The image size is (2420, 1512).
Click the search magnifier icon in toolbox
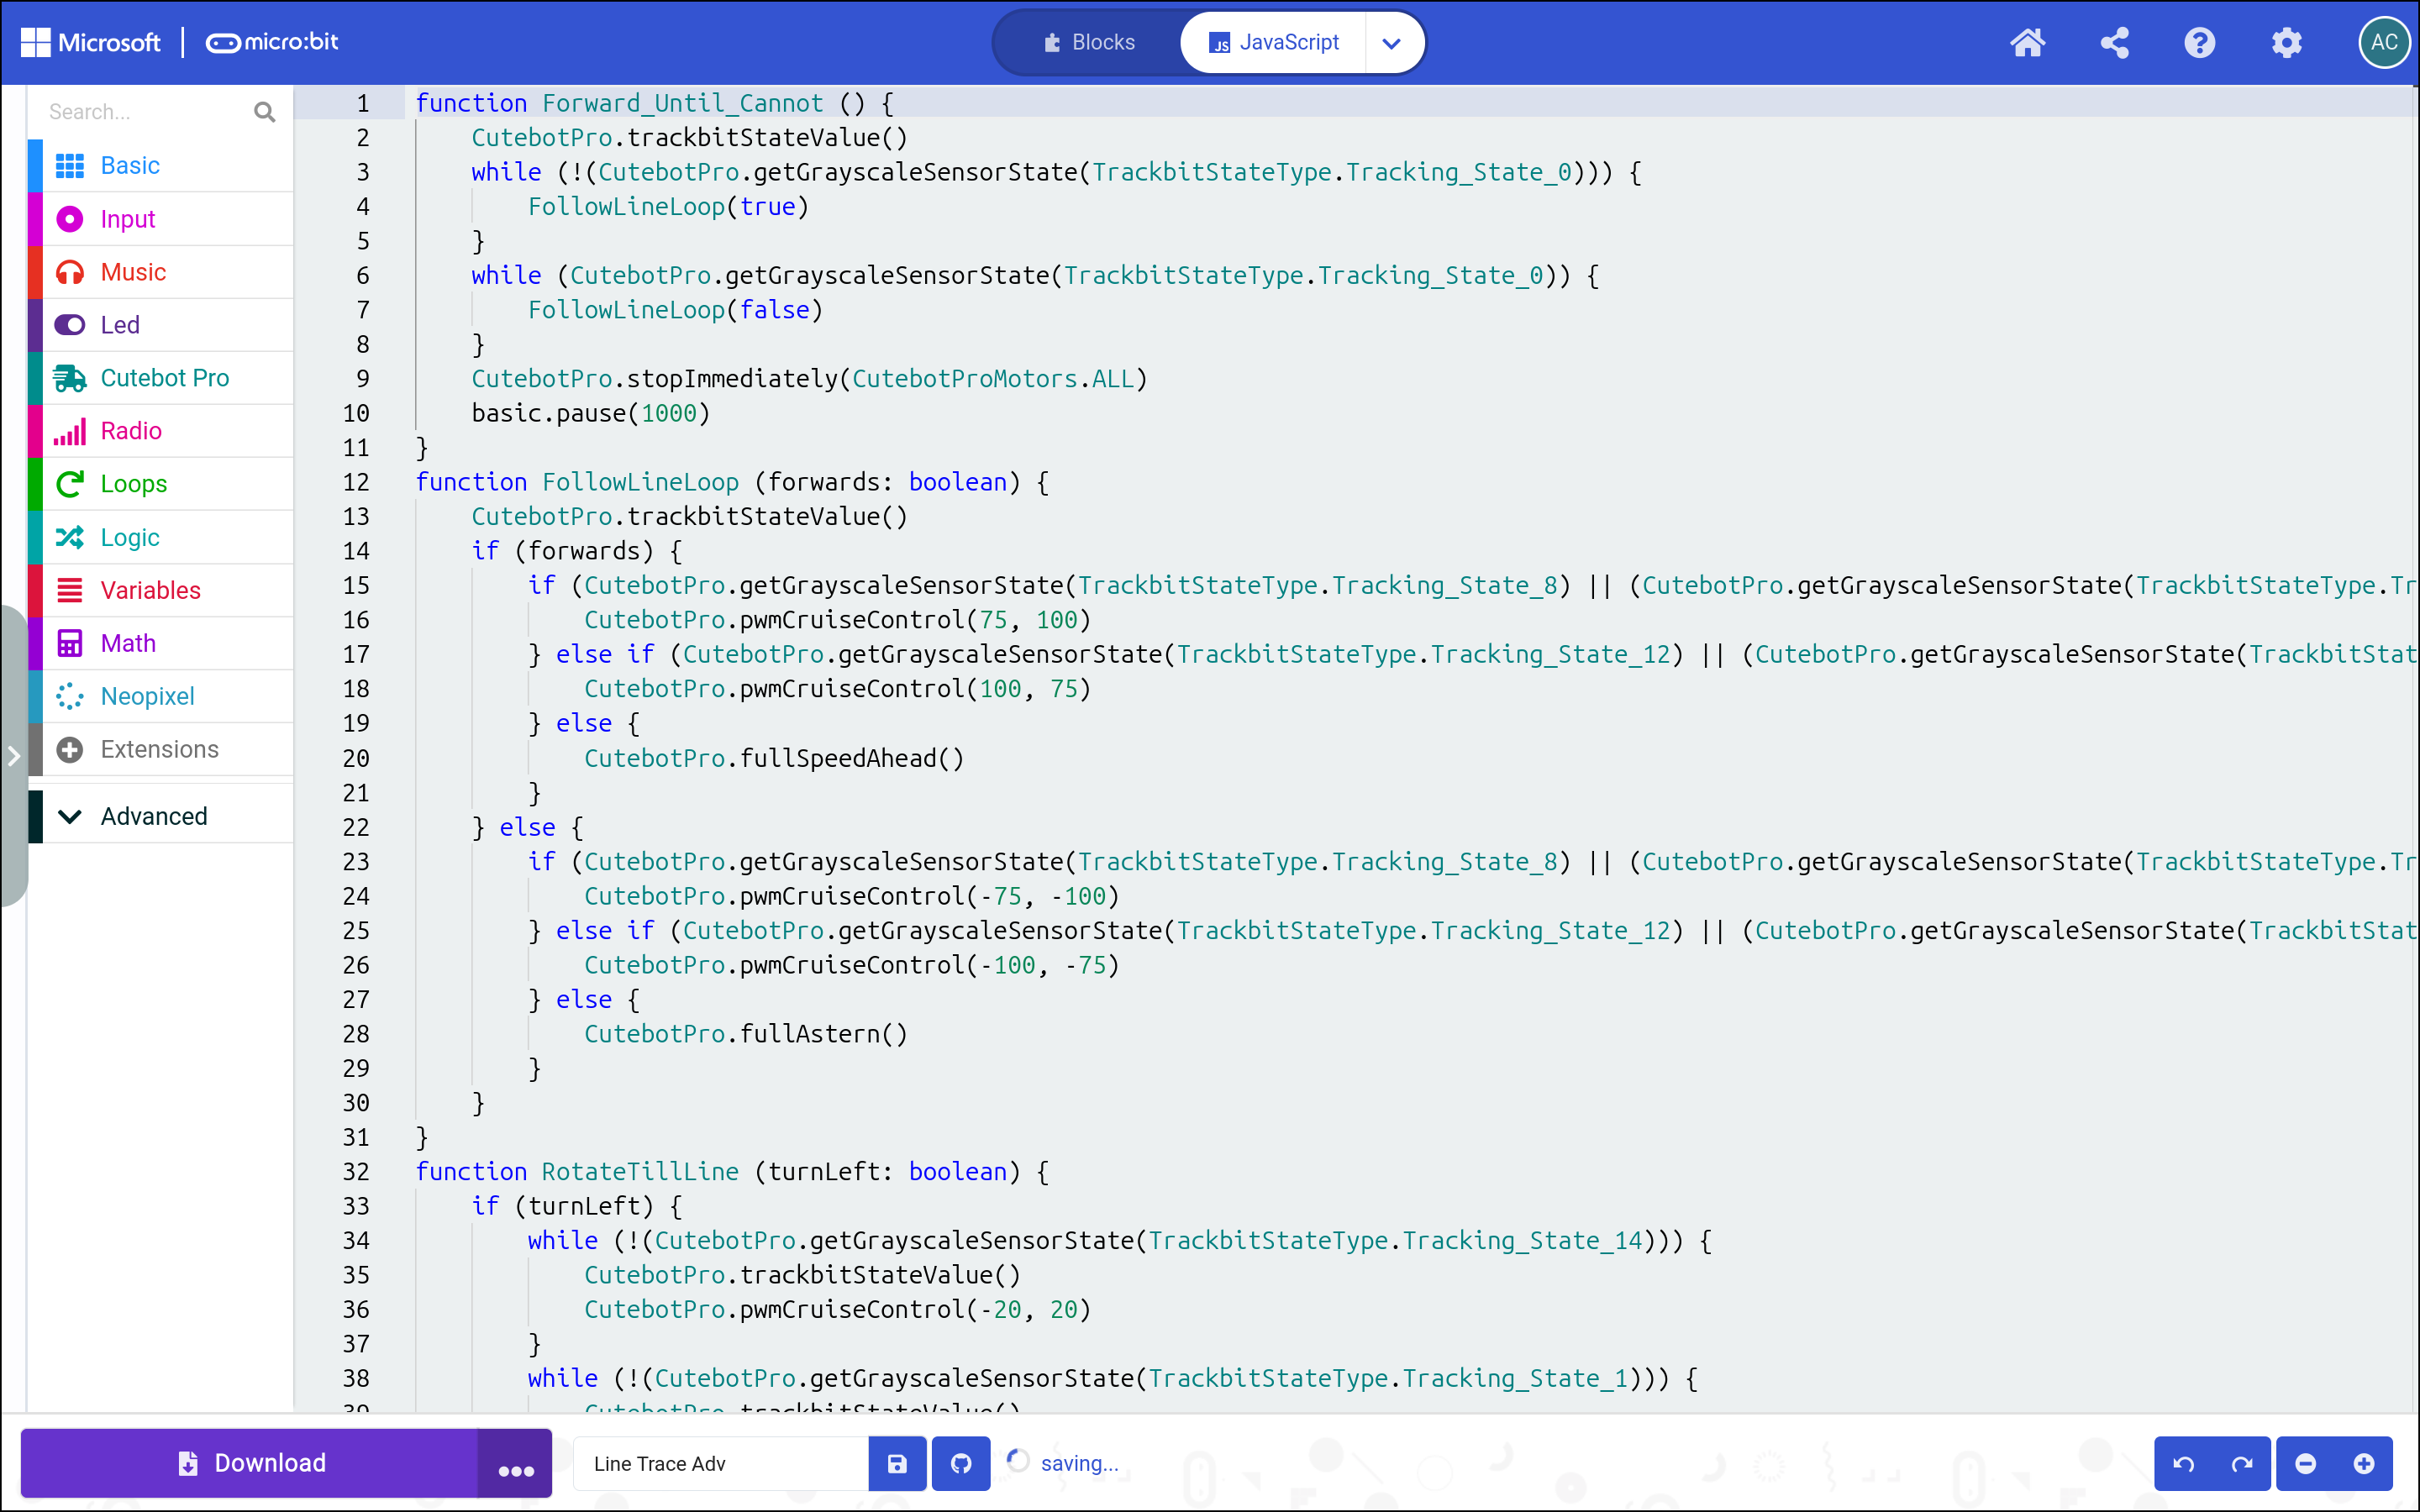pos(264,112)
